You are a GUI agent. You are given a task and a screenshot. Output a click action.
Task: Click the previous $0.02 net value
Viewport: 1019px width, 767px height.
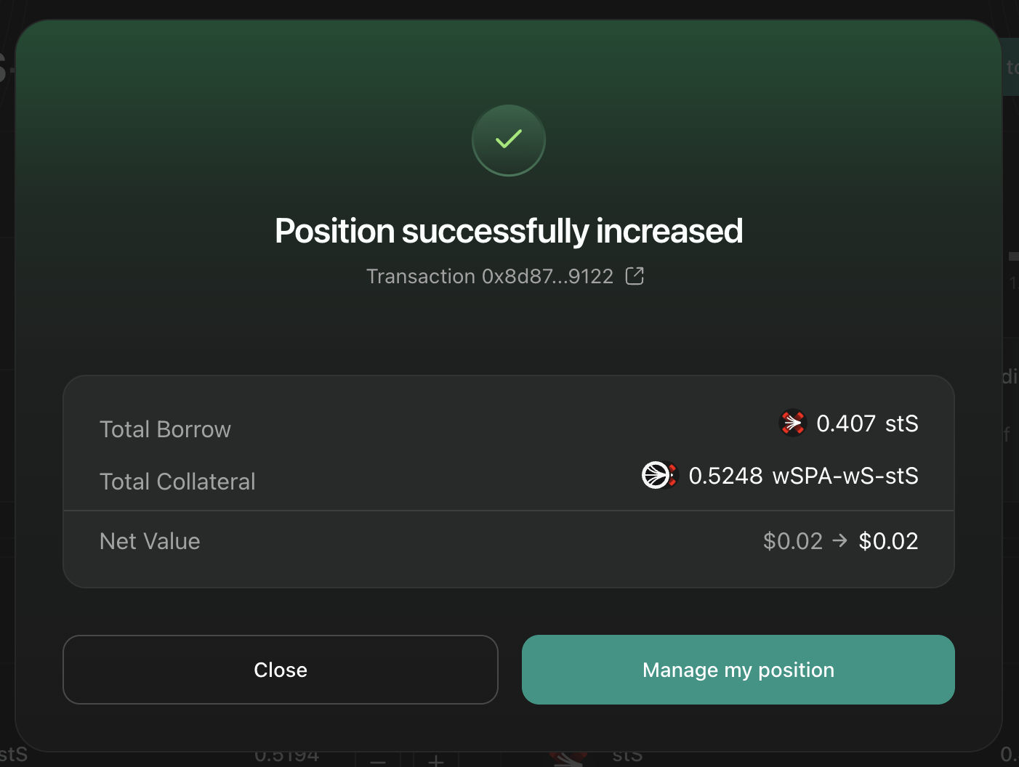click(x=792, y=541)
